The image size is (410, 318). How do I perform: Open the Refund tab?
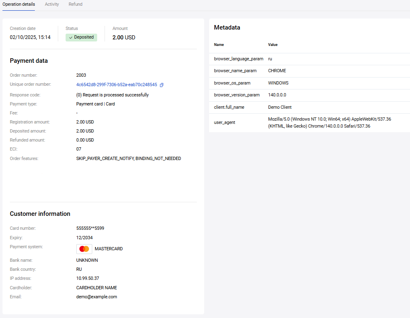[75, 5]
